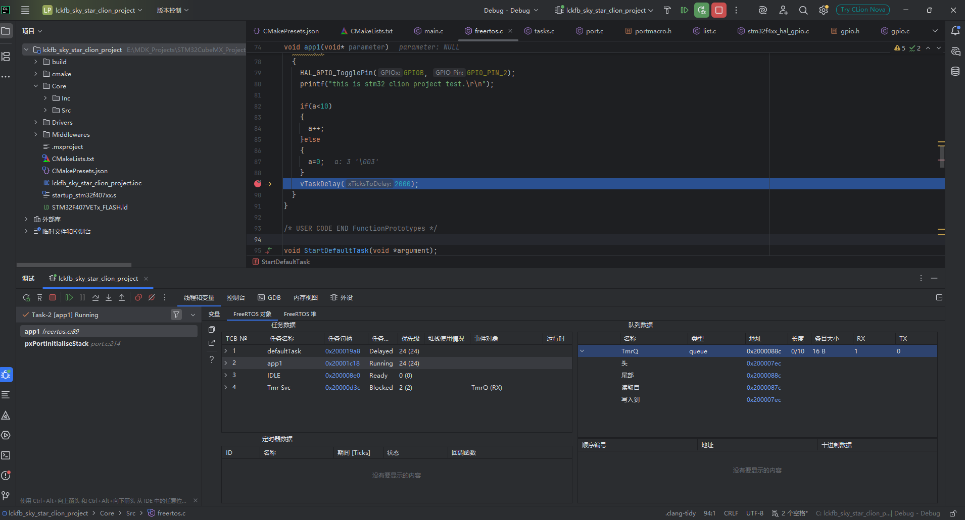Screen dimensions: 965x520
Task: Click the Build hammer icon
Action: pos(667,10)
